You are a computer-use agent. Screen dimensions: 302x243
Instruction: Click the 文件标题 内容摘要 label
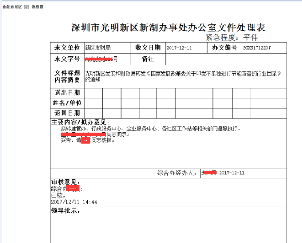click(x=67, y=77)
